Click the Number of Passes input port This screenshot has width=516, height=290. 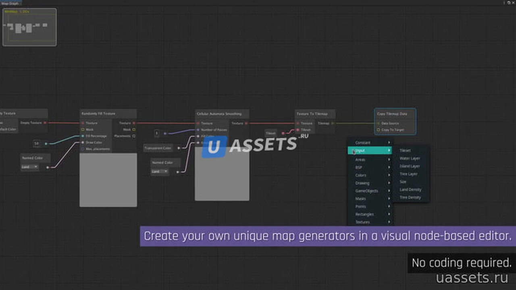pyautogui.click(x=198, y=130)
